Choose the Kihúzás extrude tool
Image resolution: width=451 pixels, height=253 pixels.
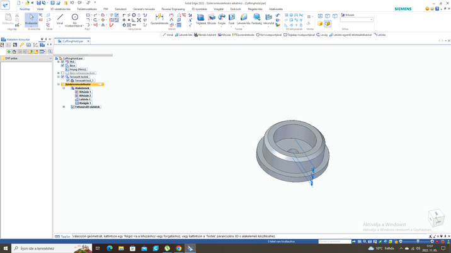point(212,19)
